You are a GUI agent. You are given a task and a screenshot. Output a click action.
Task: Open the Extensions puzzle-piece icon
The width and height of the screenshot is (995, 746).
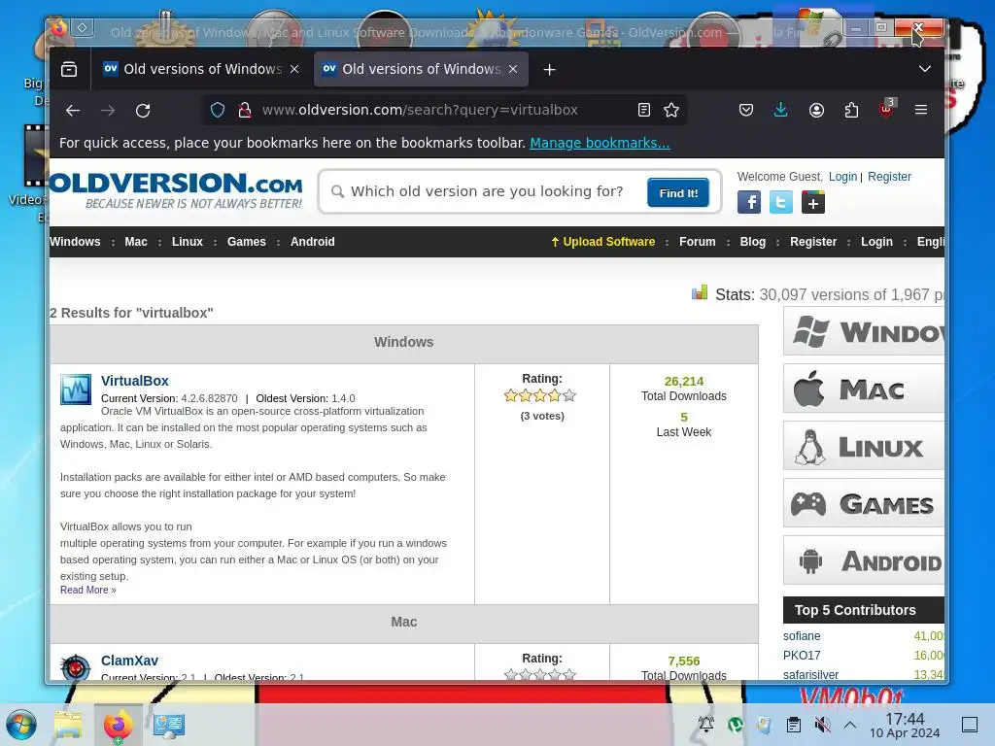[x=851, y=111]
